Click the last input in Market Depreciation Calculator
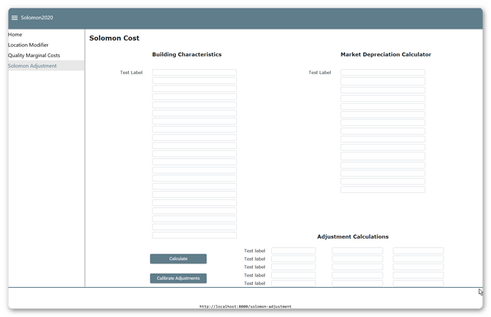 point(383,189)
